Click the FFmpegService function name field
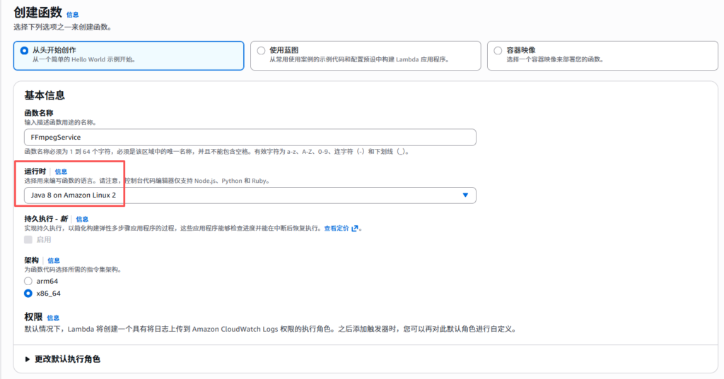 250,138
